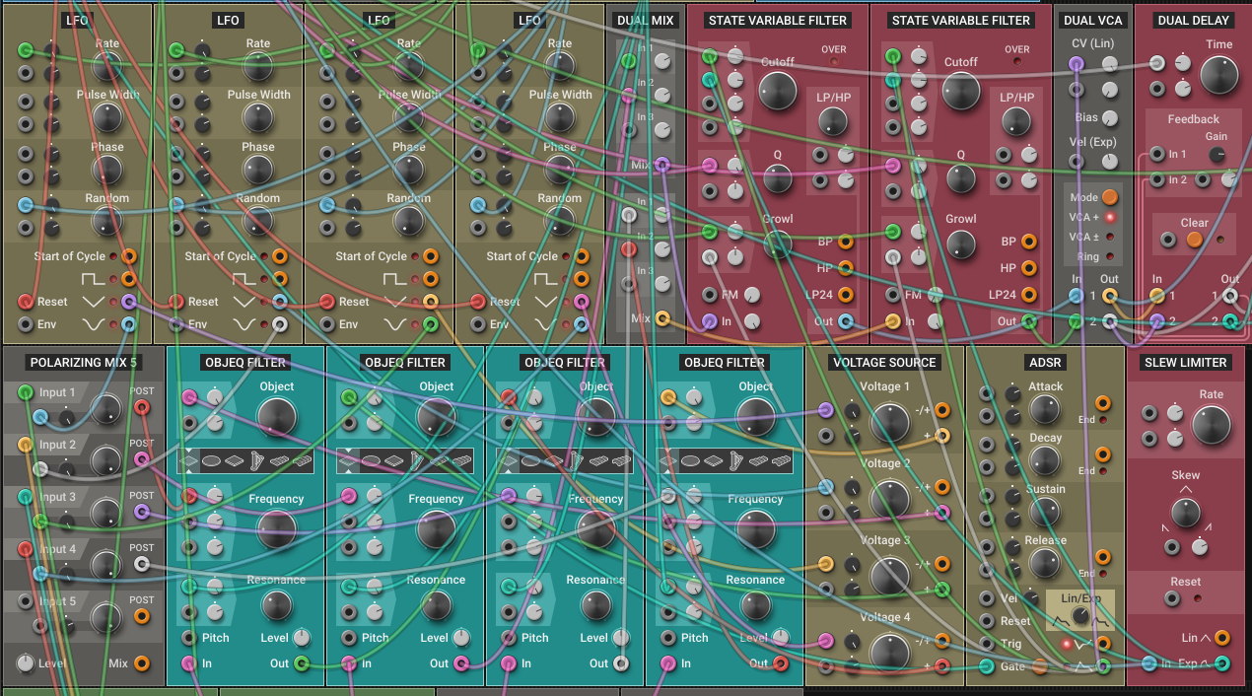Click the Skew knob on Slew Limiter

pyautogui.click(x=1185, y=512)
